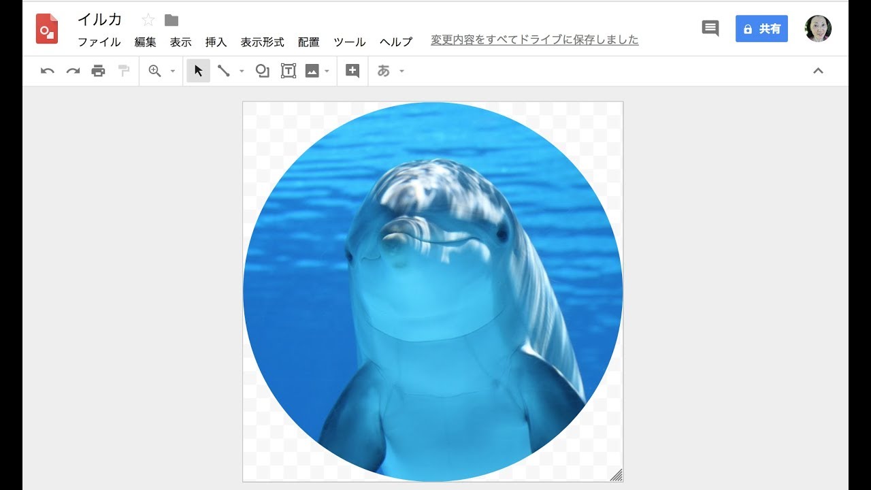Open the 挿入 menu
871x490 pixels.
216,42
